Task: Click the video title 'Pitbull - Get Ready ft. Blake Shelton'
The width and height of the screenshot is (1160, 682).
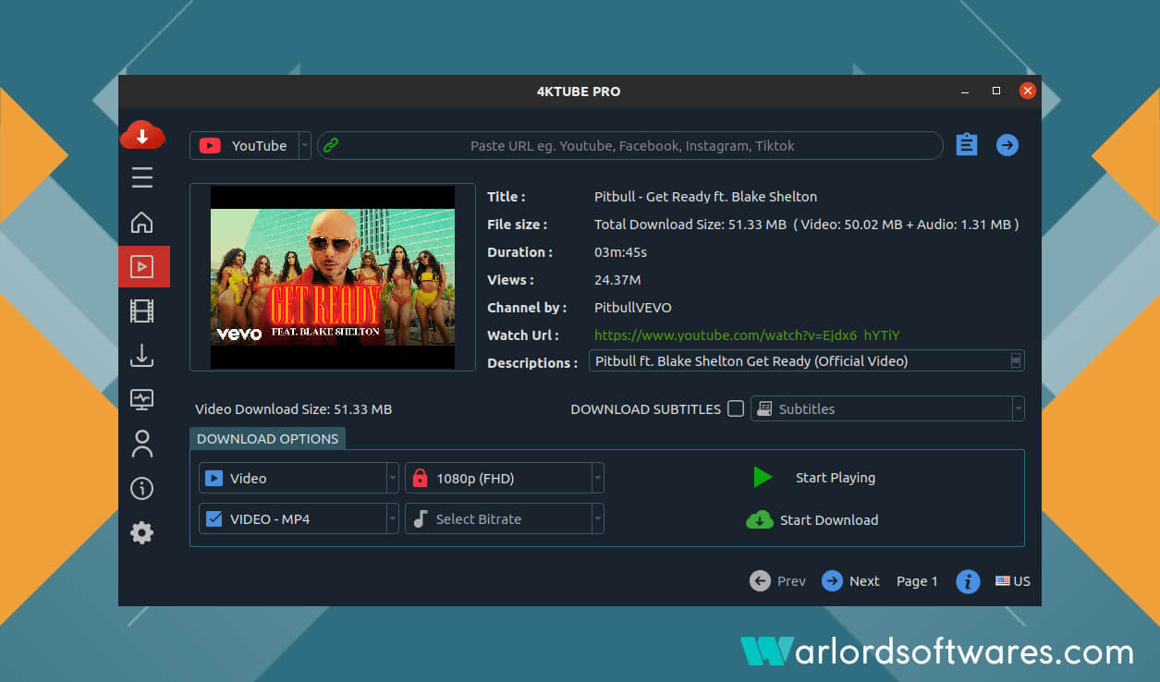Action: click(705, 196)
